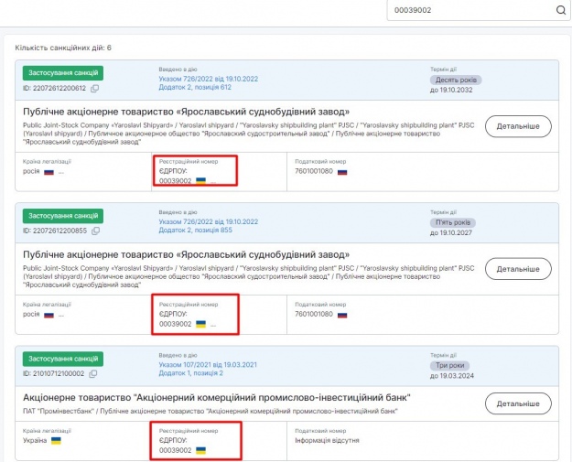Click Russian flag next to second tax number

click(x=343, y=314)
